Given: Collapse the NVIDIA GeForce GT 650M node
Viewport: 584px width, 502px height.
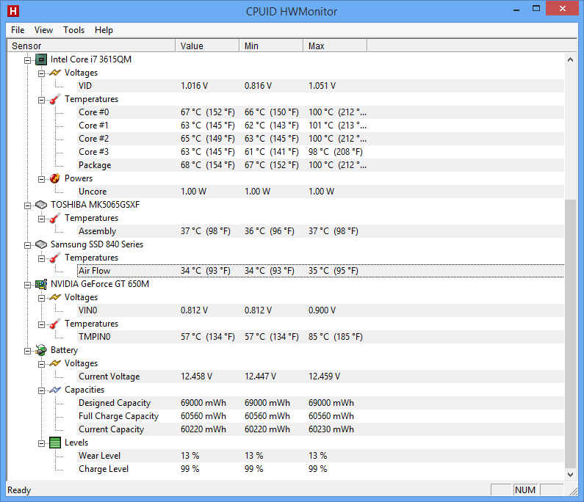Looking at the screenshot, I should 28,285.
